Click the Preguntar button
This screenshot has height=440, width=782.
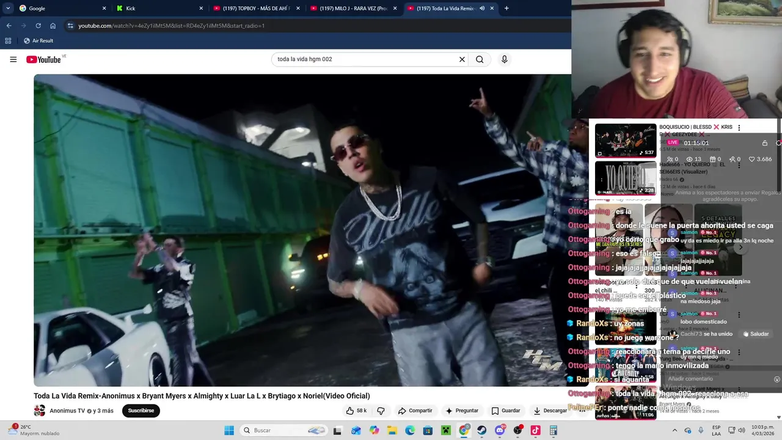(x=462, y=411)
